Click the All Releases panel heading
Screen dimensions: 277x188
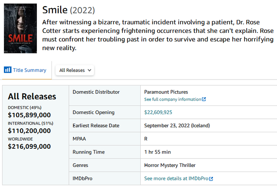(32, 96)
